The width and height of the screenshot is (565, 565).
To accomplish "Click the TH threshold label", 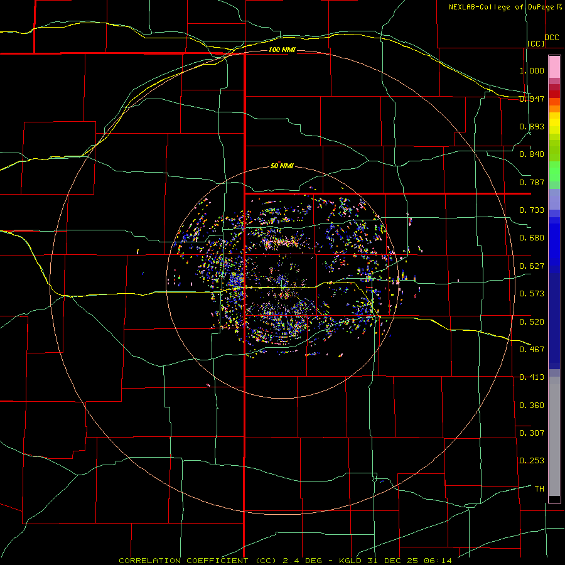I will [539, 489].
